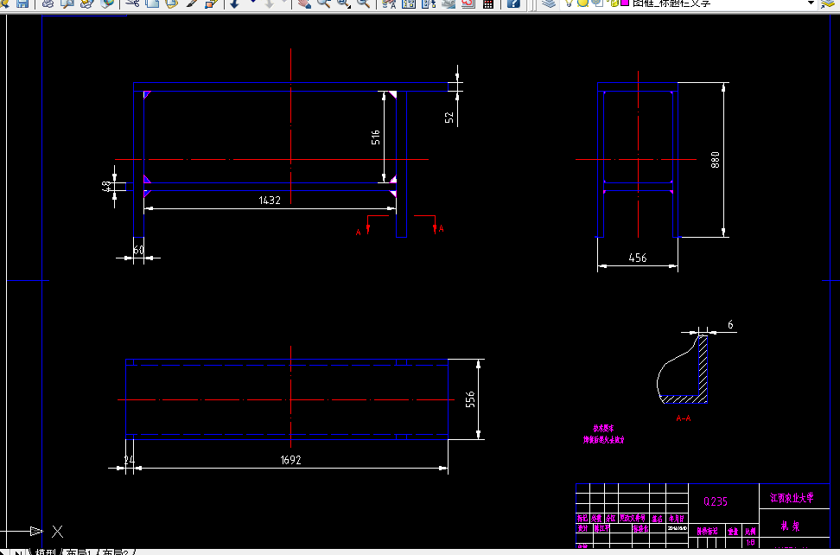Click the Undo arrow icon
This screenshot has width=840, height=555.
[235, 3]
